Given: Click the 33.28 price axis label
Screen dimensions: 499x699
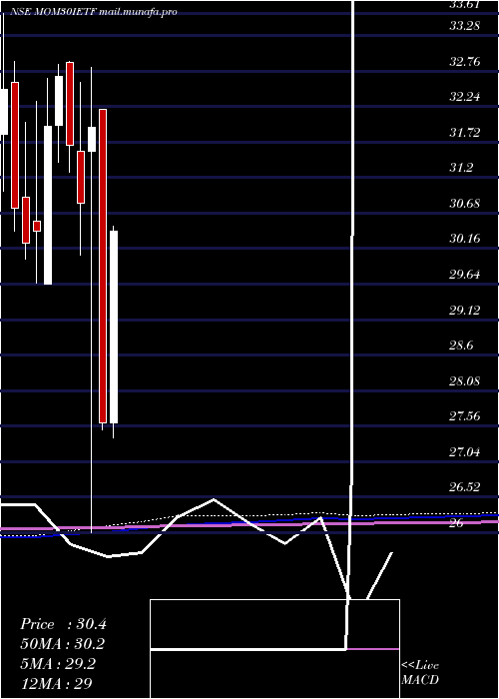Looking at the screenshot, I should pyautogui.click(x=464, y=26).
